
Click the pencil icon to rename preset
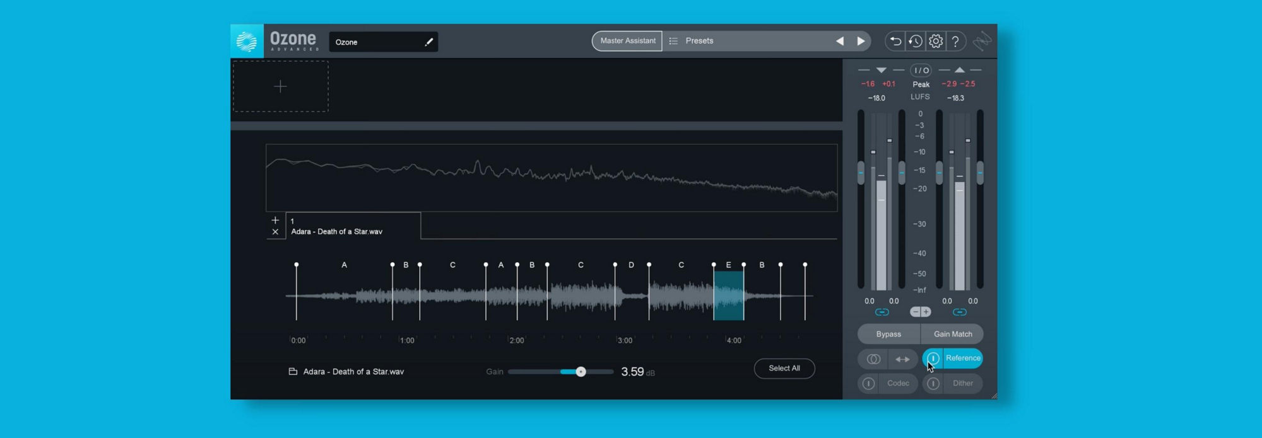(x=428, y=42)
